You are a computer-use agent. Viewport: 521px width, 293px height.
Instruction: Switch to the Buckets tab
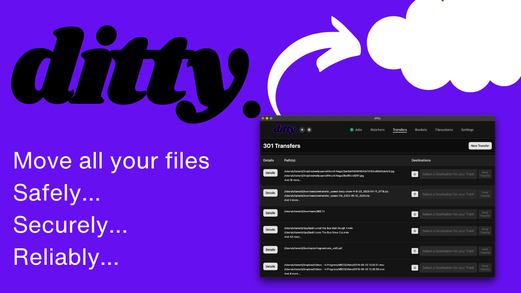pyautogui.click(x=421, y=129)
